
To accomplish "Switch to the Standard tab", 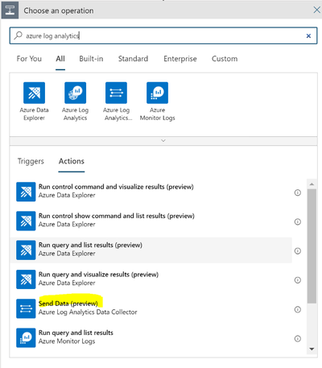I will [133, 59].
